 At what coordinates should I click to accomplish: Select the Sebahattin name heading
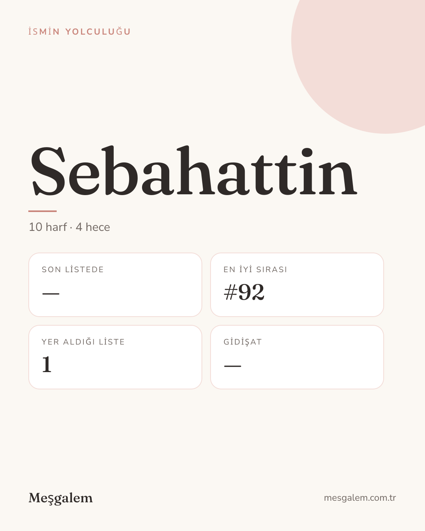click(x=194, y=171)
